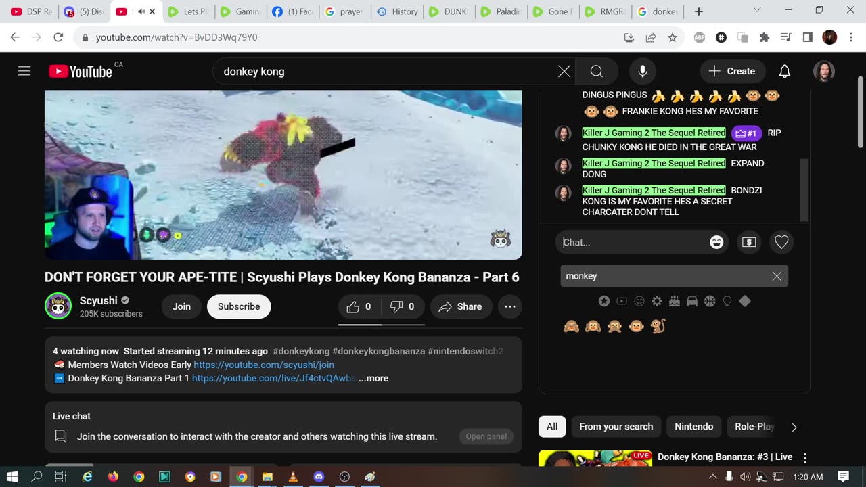
Task: Select the birthday cake food emoji category
Action: pos(675,301)
